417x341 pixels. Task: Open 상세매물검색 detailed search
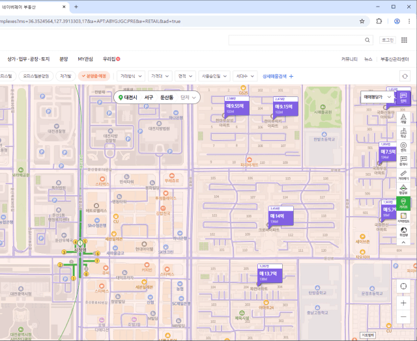click(278, 77)
